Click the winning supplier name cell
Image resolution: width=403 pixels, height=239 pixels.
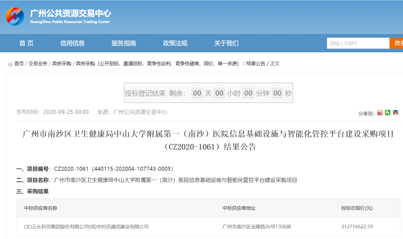86,227
